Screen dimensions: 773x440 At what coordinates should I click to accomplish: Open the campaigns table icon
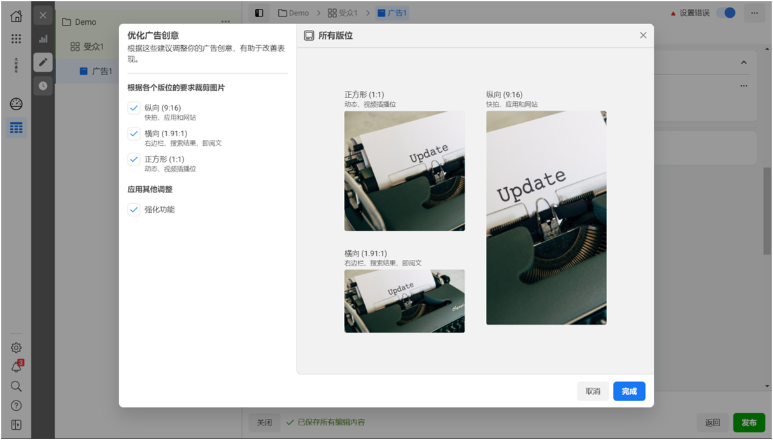(x=16, y=127)
